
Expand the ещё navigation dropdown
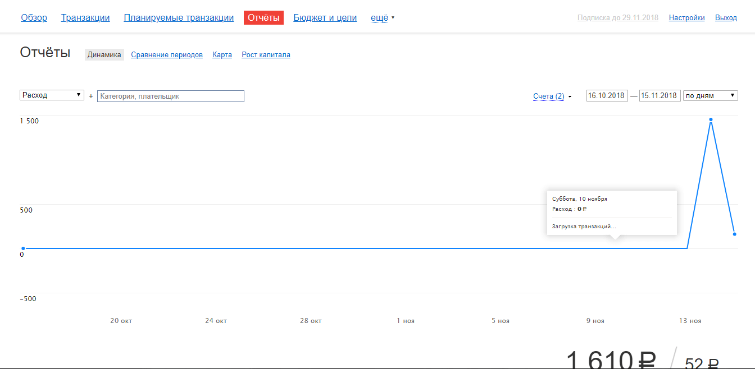pos(382,17)
